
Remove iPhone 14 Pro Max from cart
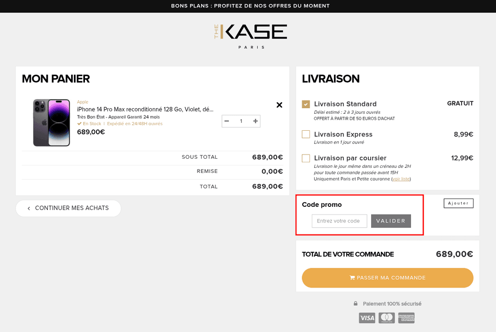click(279, 105)
